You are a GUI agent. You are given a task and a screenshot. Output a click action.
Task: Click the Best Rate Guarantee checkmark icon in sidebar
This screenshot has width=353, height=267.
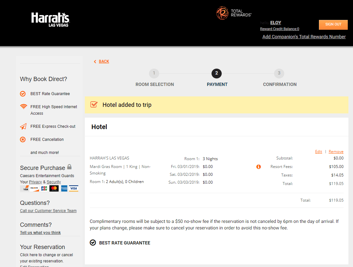tap(23, 94)
